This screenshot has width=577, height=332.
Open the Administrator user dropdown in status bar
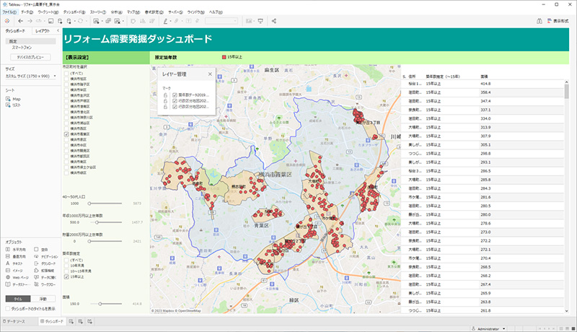point(503,328)
